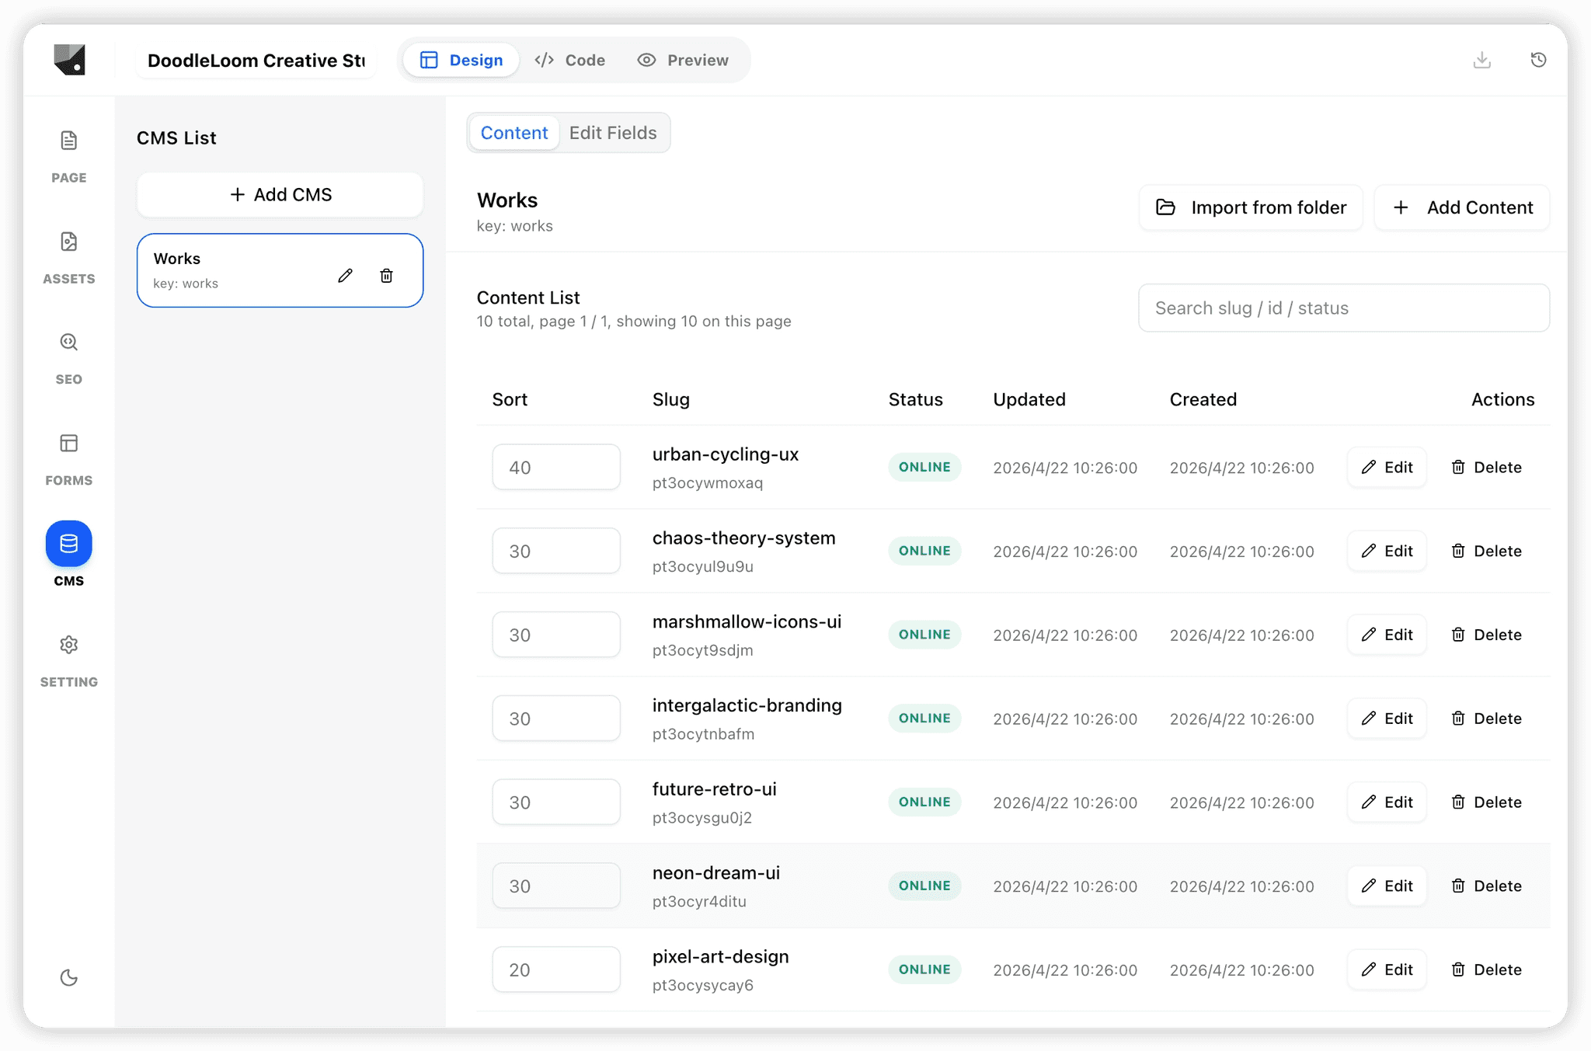This screenshot has width=1591, height=1051.
Task: Click trash icon on Works CMS card
Action: tap(386, 276)
